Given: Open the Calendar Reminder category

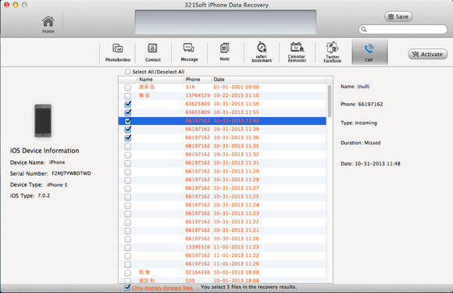Looking at the screenshot, I should tap(297, 52).
